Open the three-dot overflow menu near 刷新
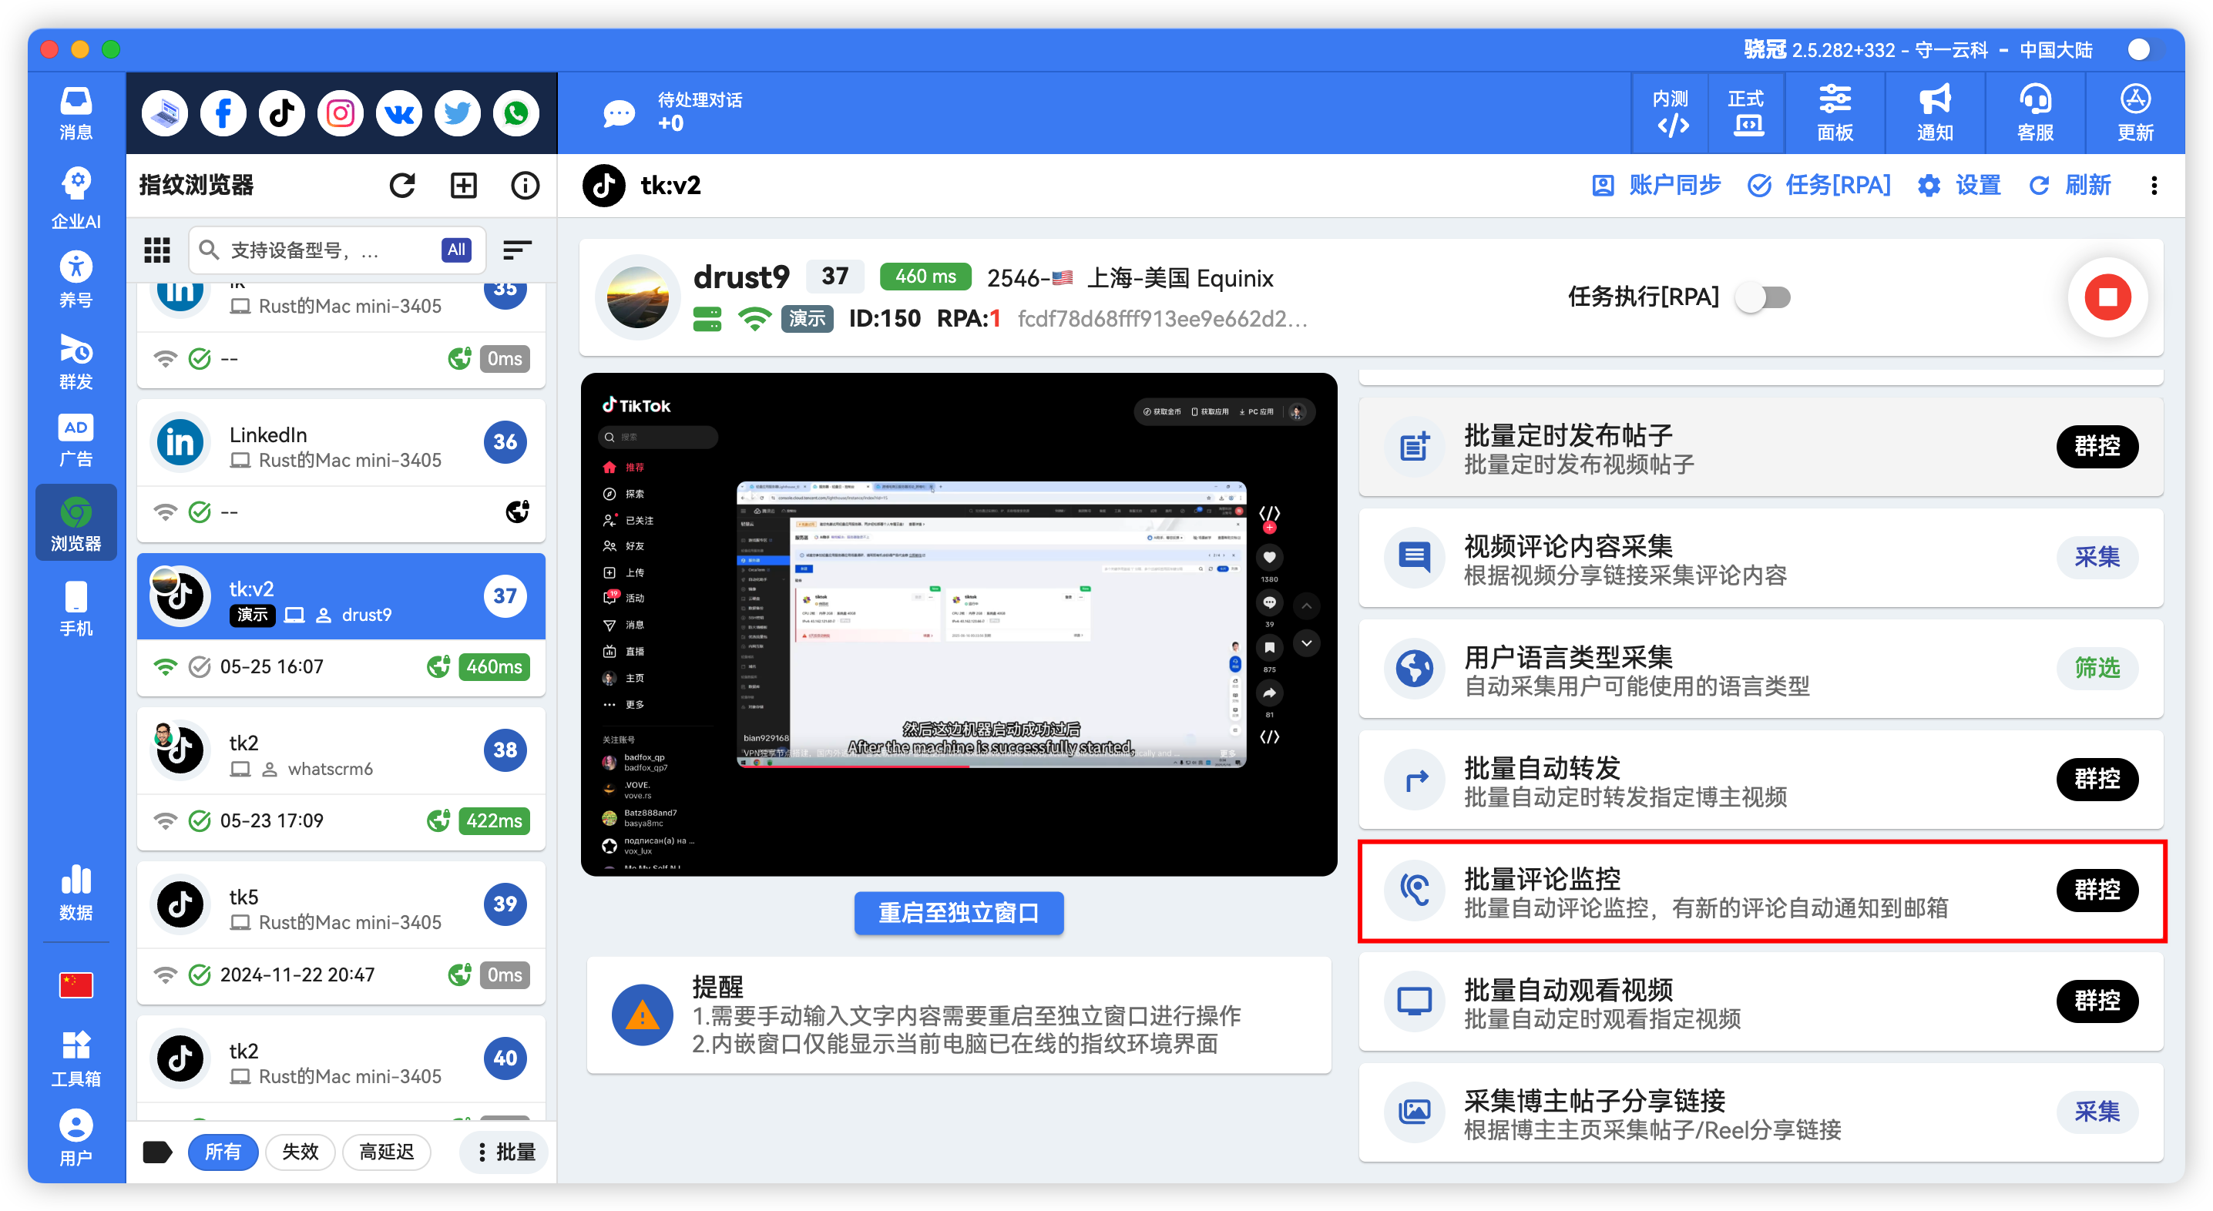The image size is (2213, 1211). 2154,186
